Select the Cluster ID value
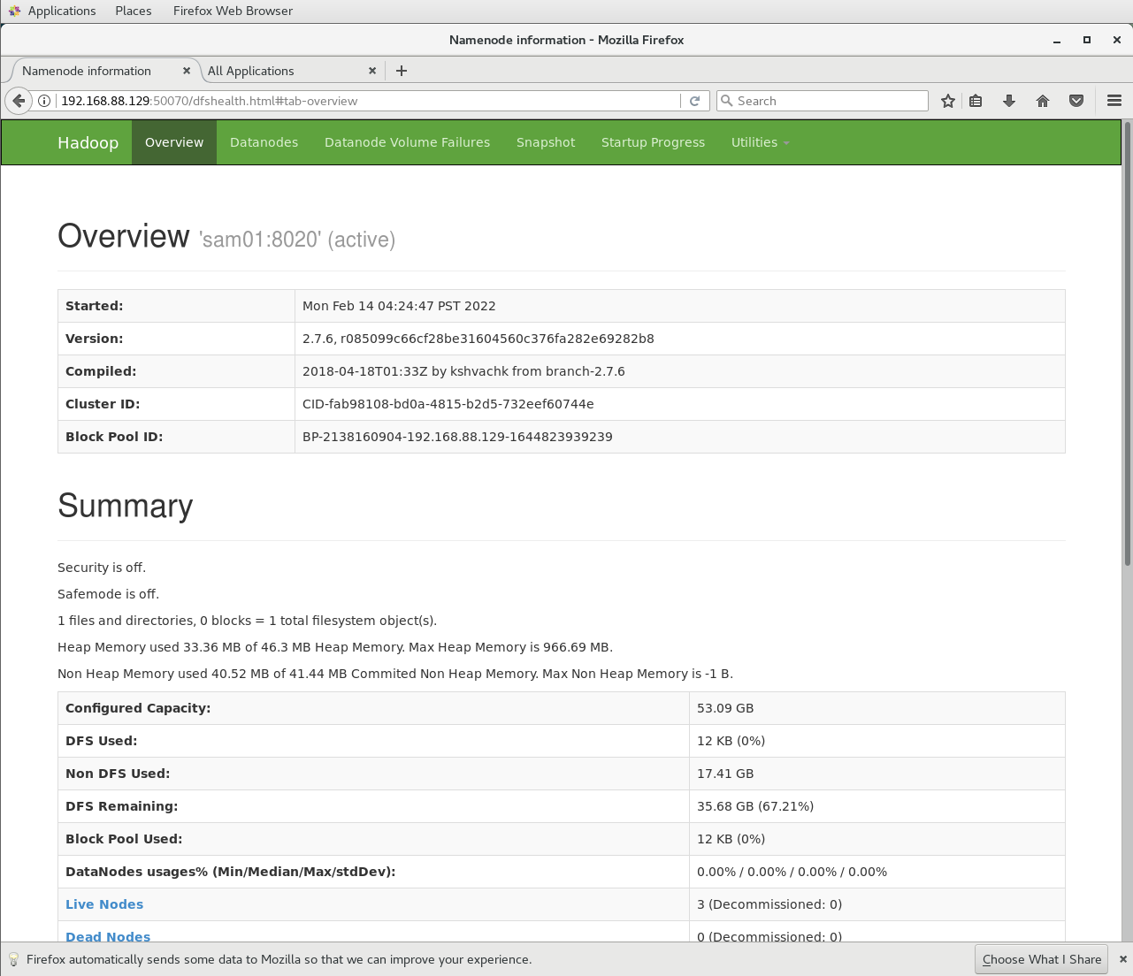This screenshot has width=1133, height=976. tap(448, 404)
